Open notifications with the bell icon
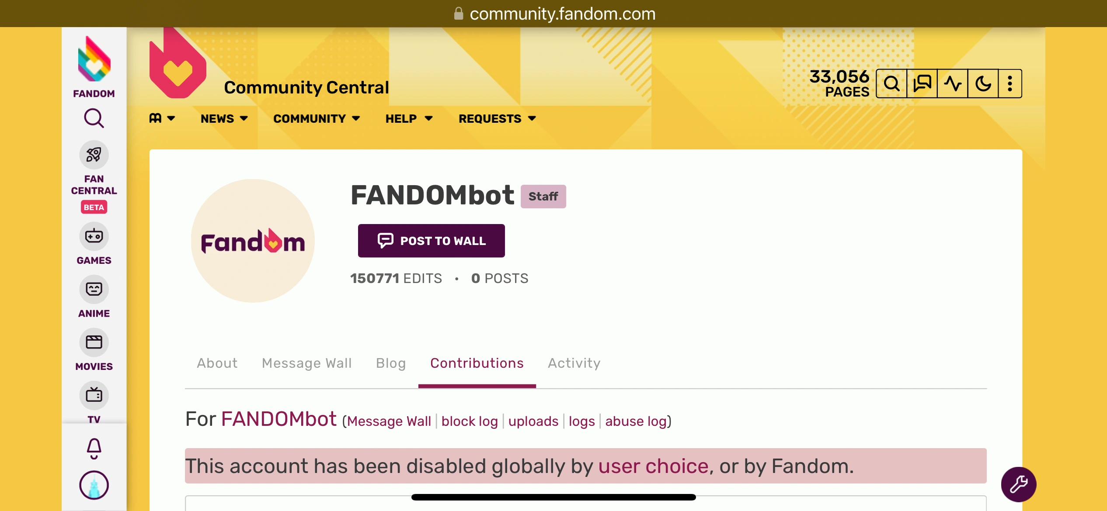1107x511 pixels. (x=94, y=448)
